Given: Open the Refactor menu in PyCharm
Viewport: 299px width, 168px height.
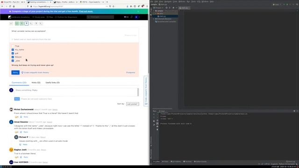Looking at the screenshot, I should [182, 1].
